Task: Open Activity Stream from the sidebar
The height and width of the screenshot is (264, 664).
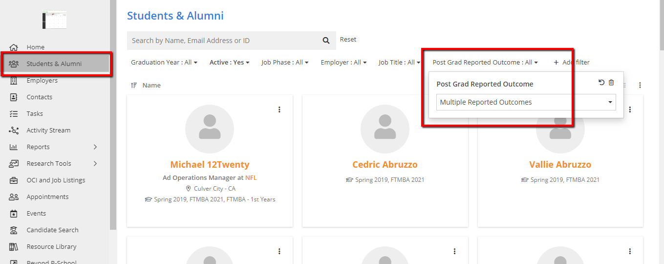Action: 48,130
